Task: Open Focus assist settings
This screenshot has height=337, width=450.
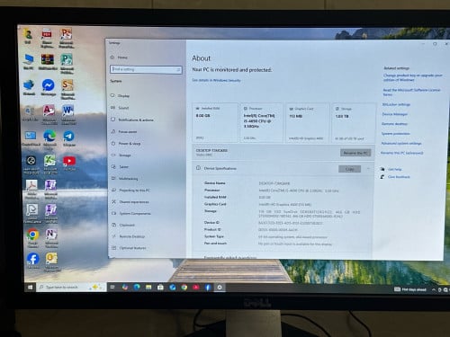Action: click(x=124, y=132)
